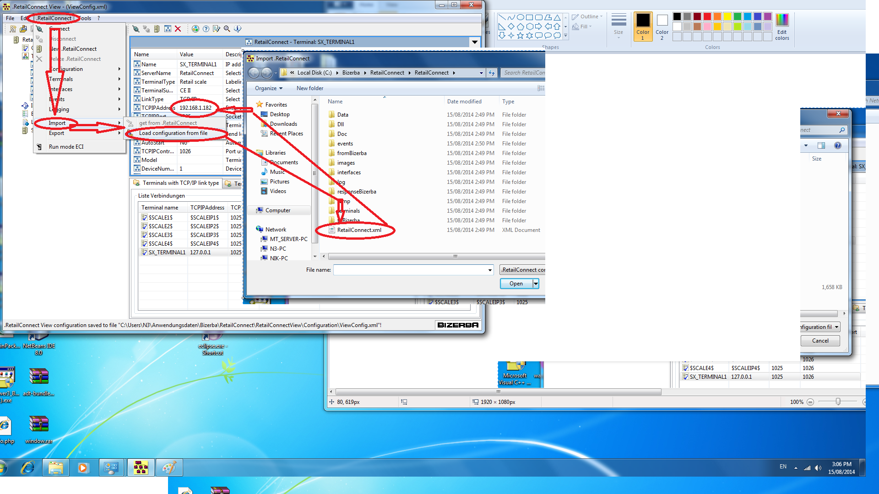Click the colorful circle icon in RetailConnect toolbar
This screenshot has width=879, height=494.
(x=195, y=29)
